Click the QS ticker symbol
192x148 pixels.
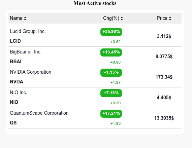click(13, 123)
